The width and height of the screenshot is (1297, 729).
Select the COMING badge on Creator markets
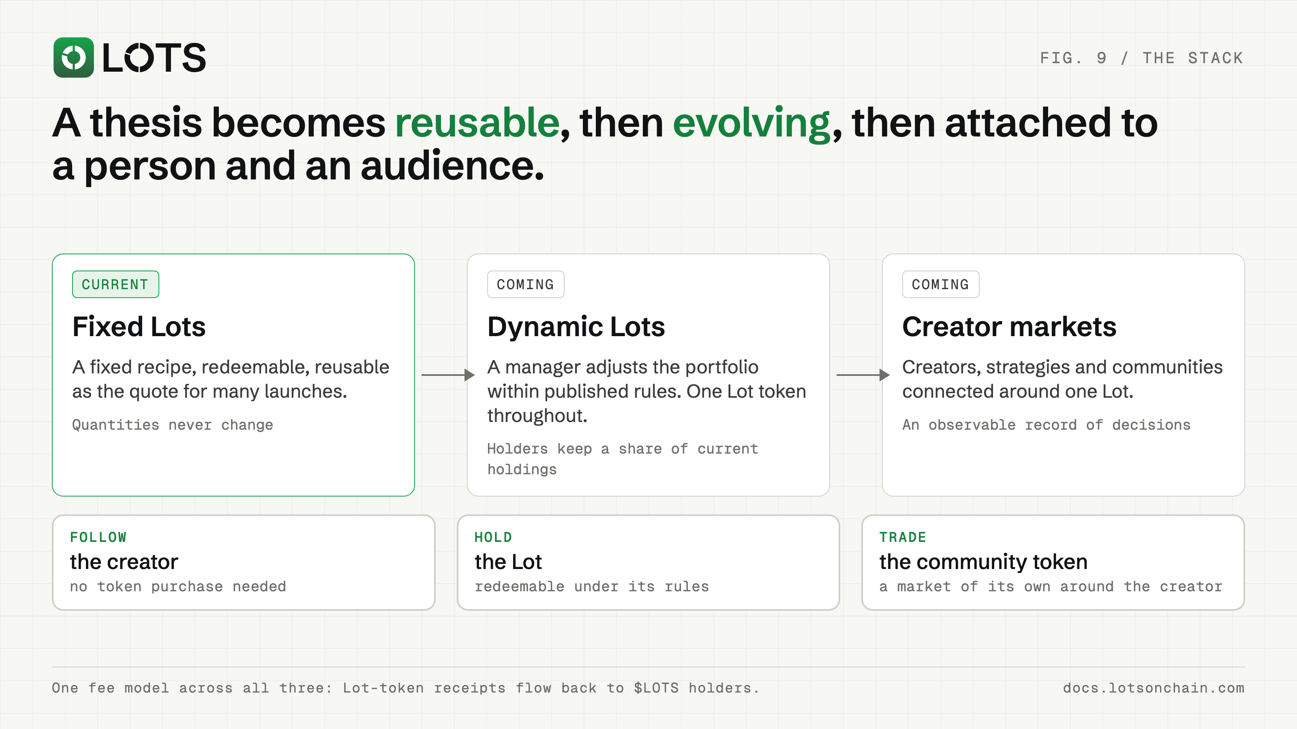[x=940, y=284]
